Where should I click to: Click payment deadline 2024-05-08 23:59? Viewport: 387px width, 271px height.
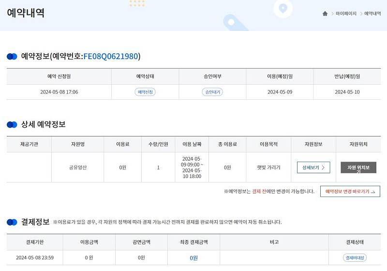(x=35, y=257)
